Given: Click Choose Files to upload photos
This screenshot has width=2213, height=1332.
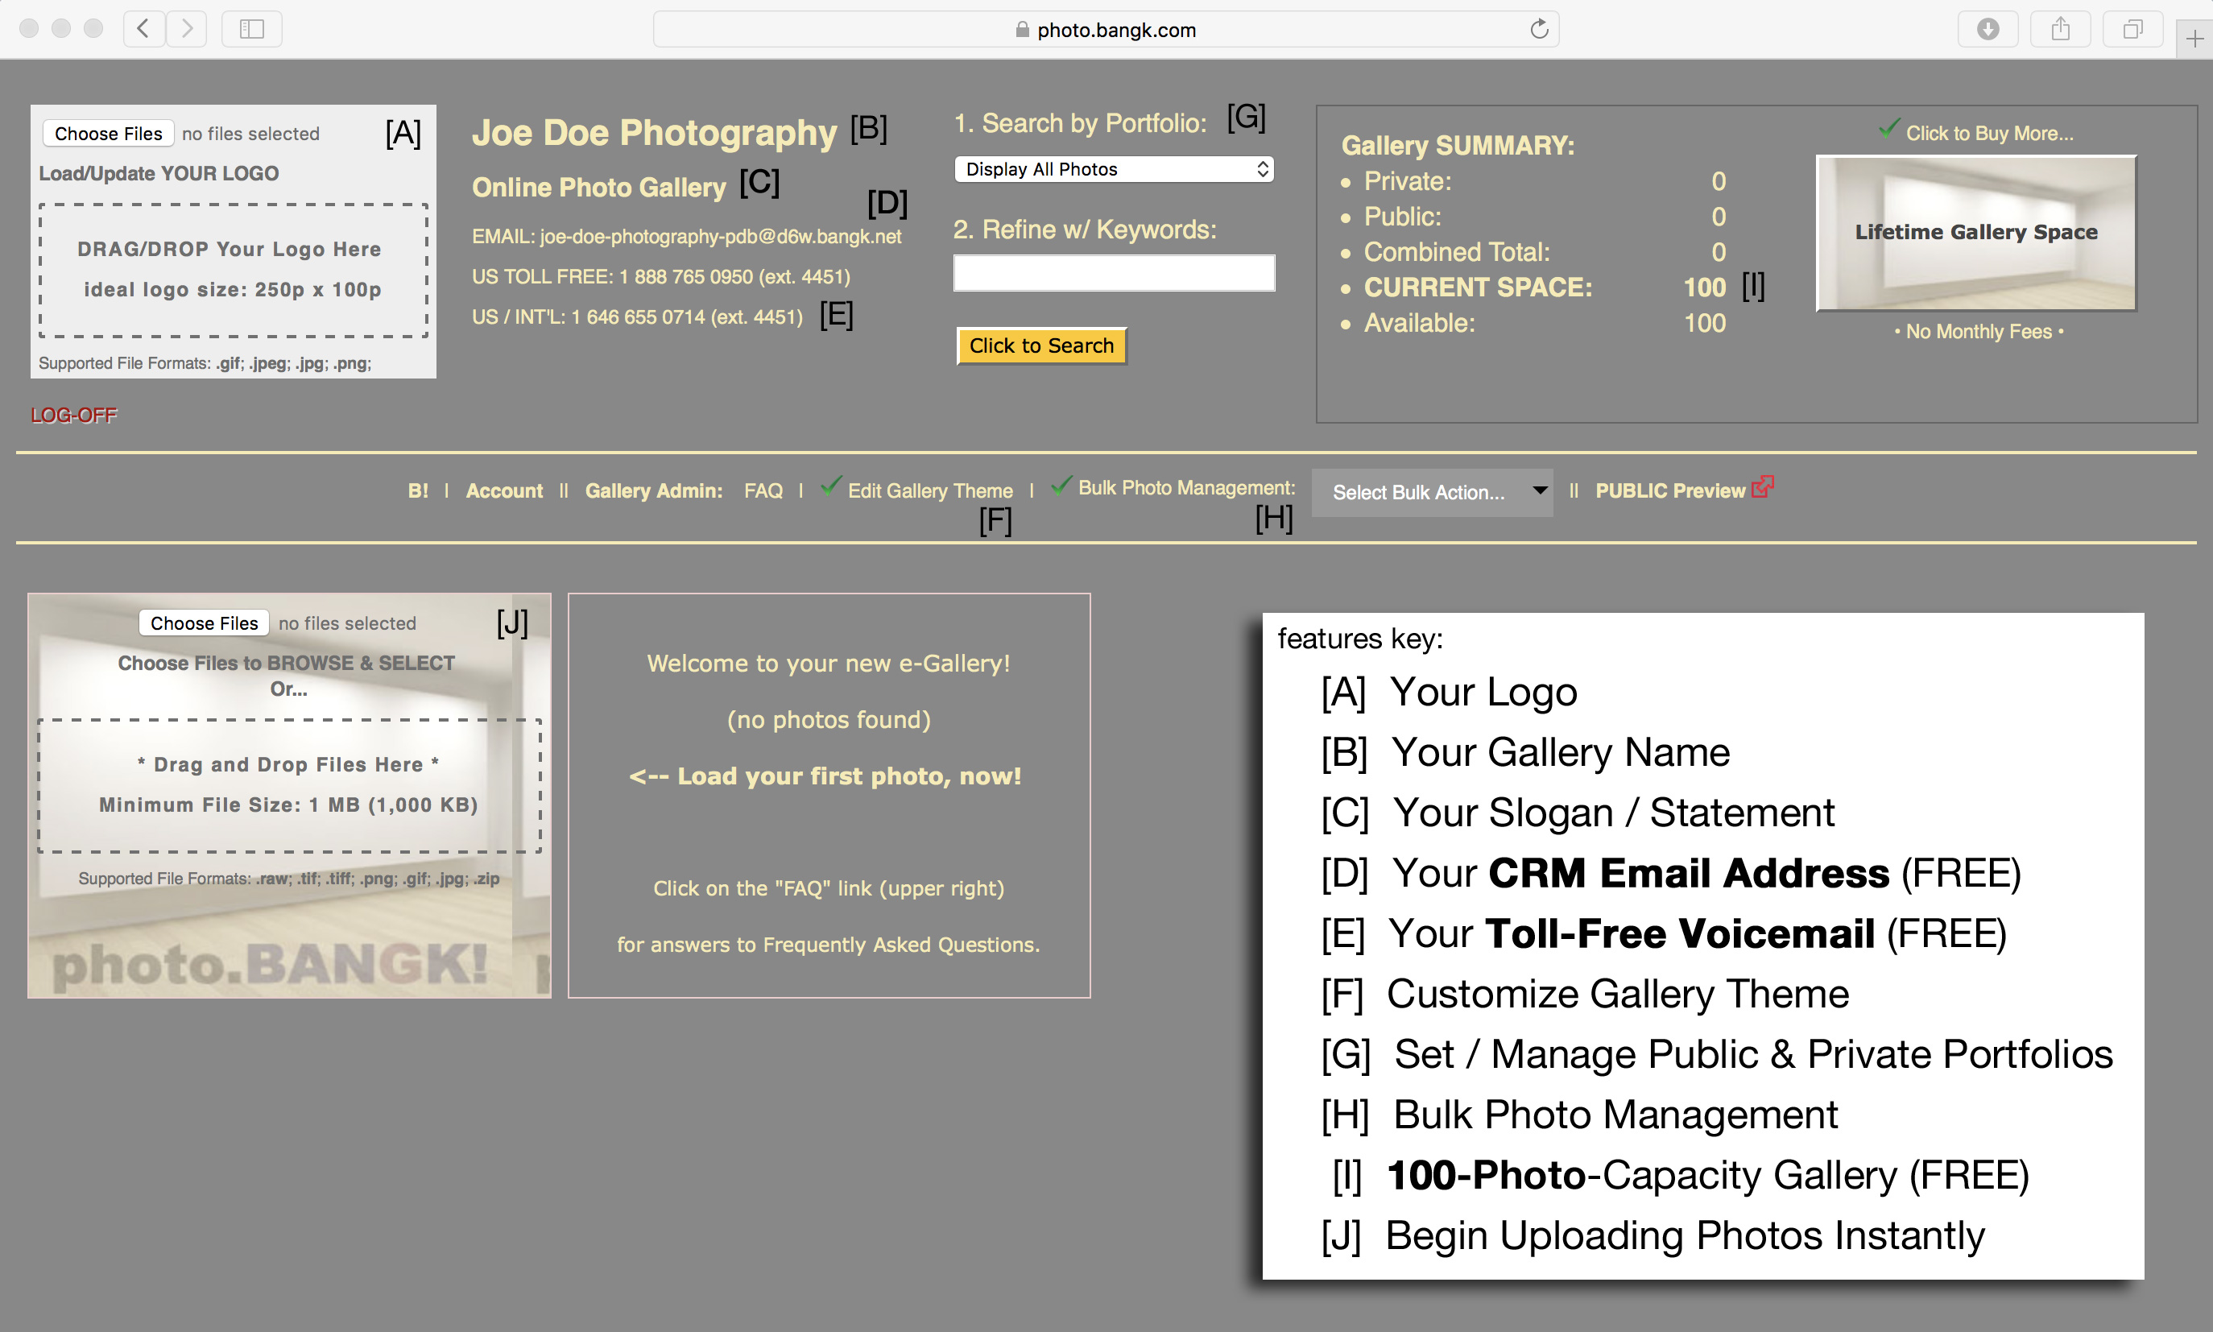Looking at the screenshot, I should click(x=204, y=623).
